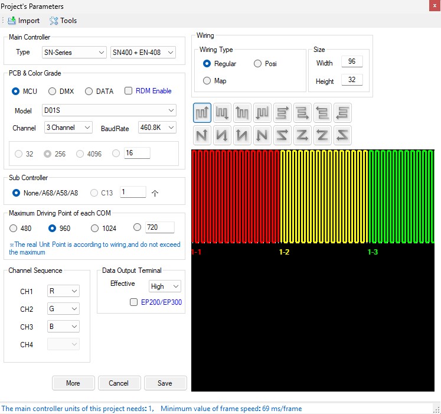The width and height of the screenshot is (441, 414).
Task: Click the Tools wrench icon
Action: (x=54, y=21)
